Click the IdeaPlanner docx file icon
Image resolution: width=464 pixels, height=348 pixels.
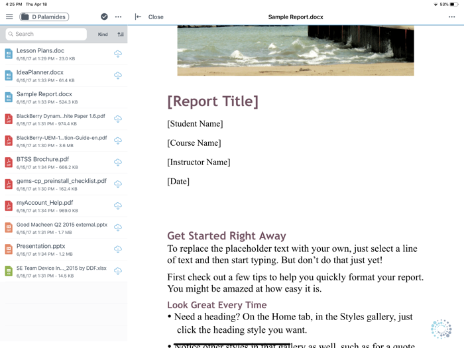click(9, 76)
